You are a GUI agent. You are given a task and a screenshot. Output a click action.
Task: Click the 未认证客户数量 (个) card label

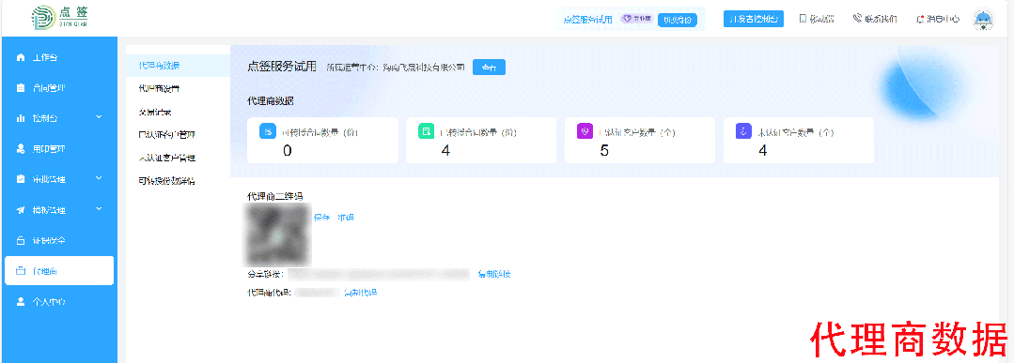pos(797,132)
